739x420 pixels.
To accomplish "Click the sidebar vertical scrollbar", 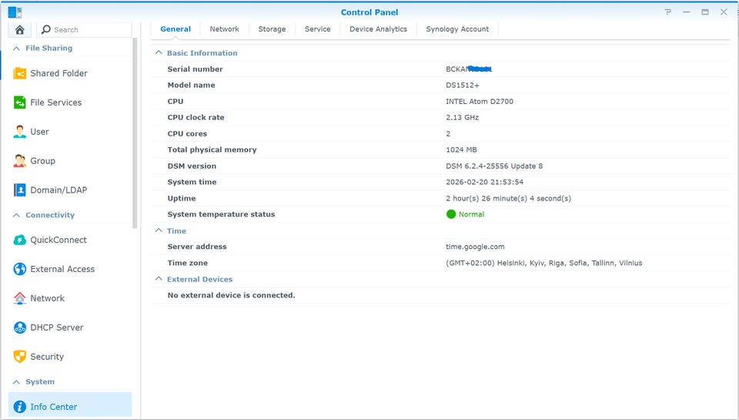I will [135, 133].
